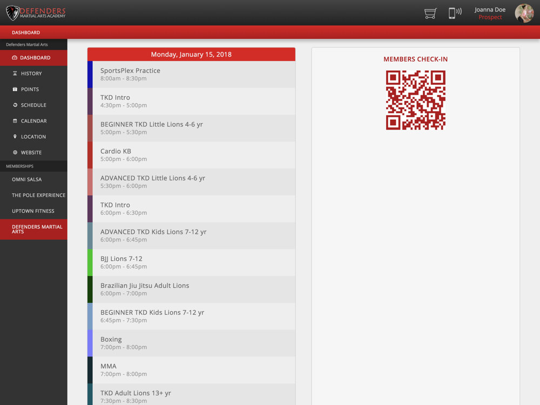Open the Location menu item
Viewport: 540px width, 405px height.
(x=33, y=137)
